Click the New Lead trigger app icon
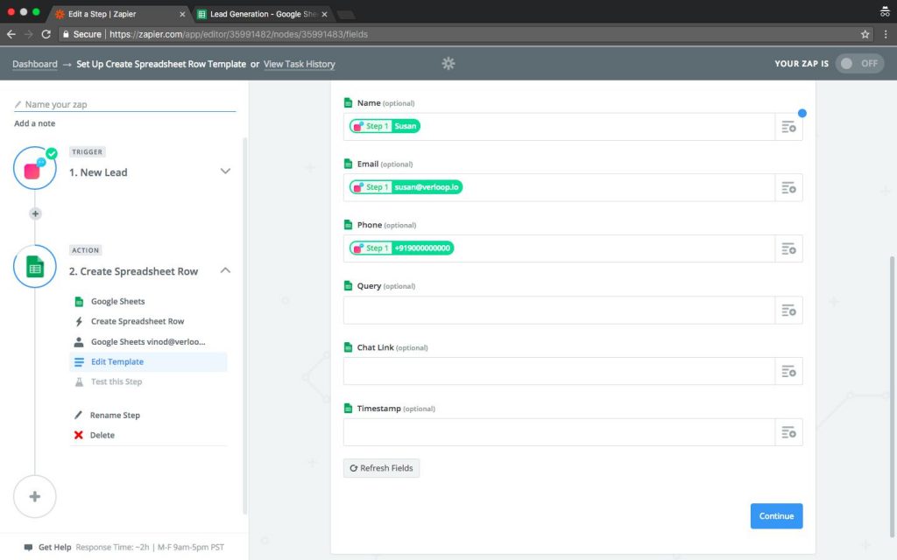The image size is (897, 560). click(x=35, y=168)
